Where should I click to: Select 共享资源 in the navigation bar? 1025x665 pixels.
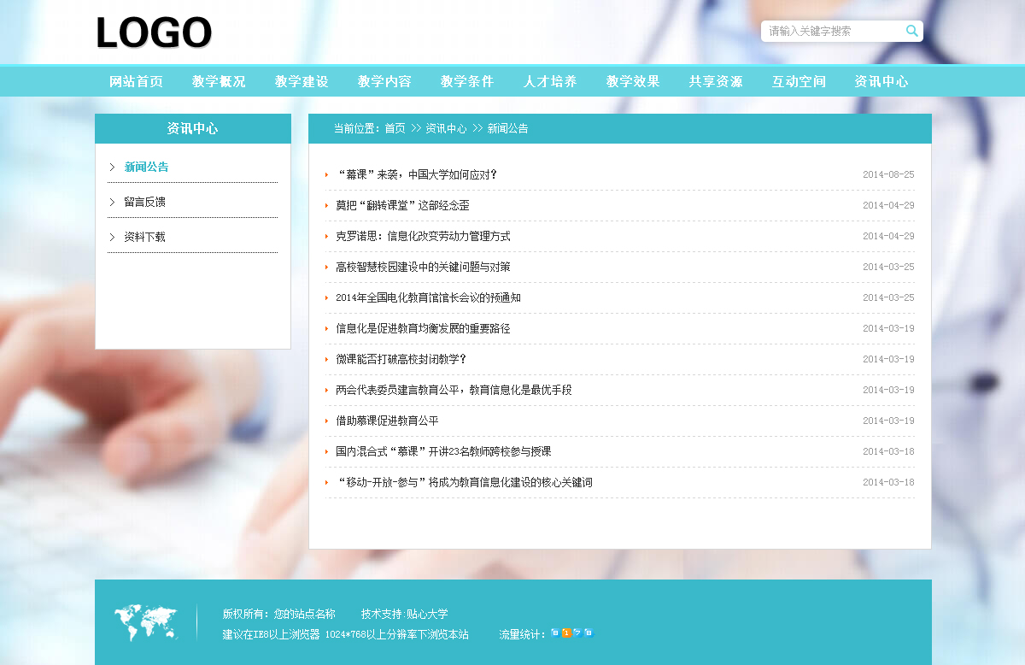tap(716, 82)
